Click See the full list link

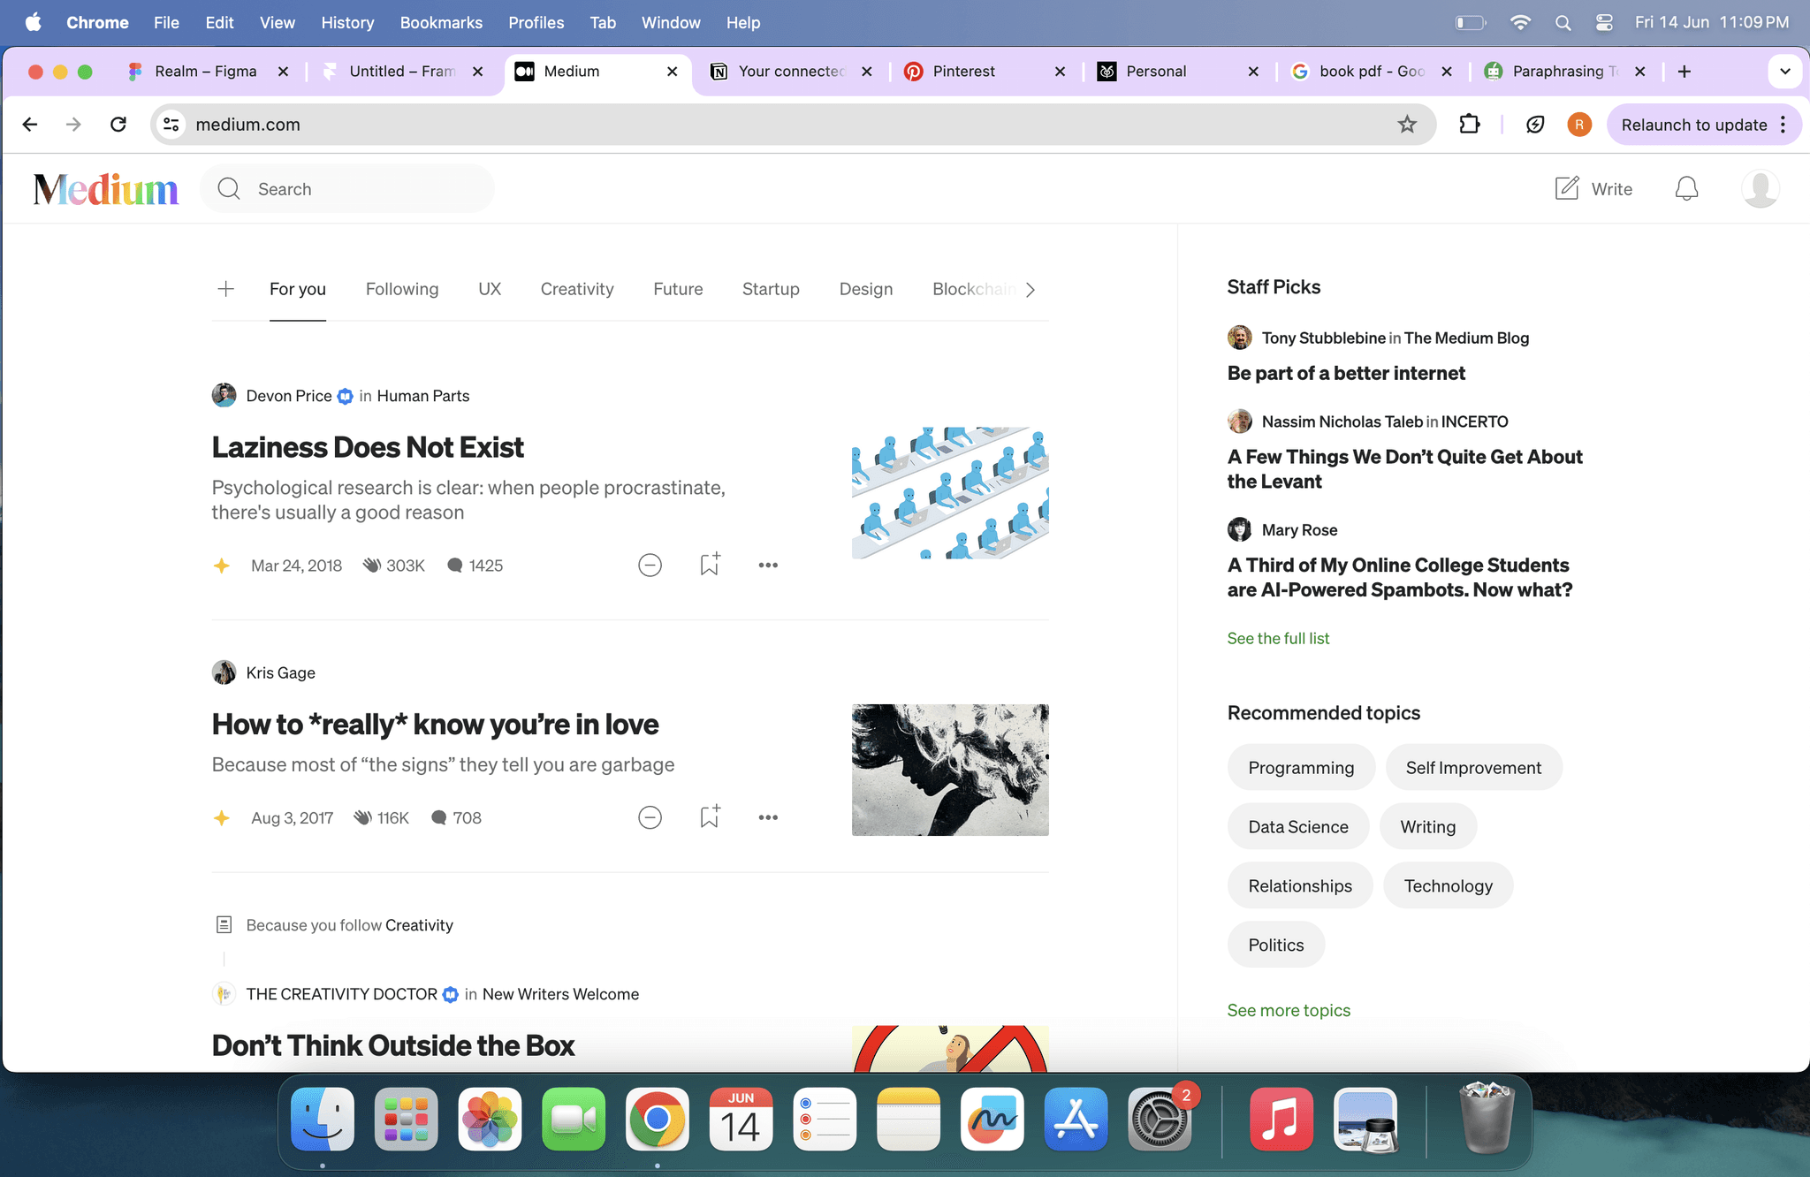(x=1278, y=638)
